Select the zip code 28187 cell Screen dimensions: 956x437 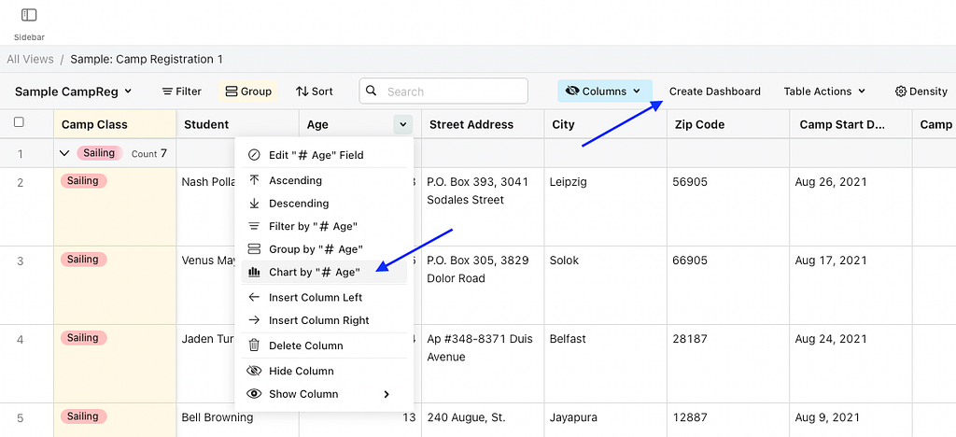(x=728, y=364)
